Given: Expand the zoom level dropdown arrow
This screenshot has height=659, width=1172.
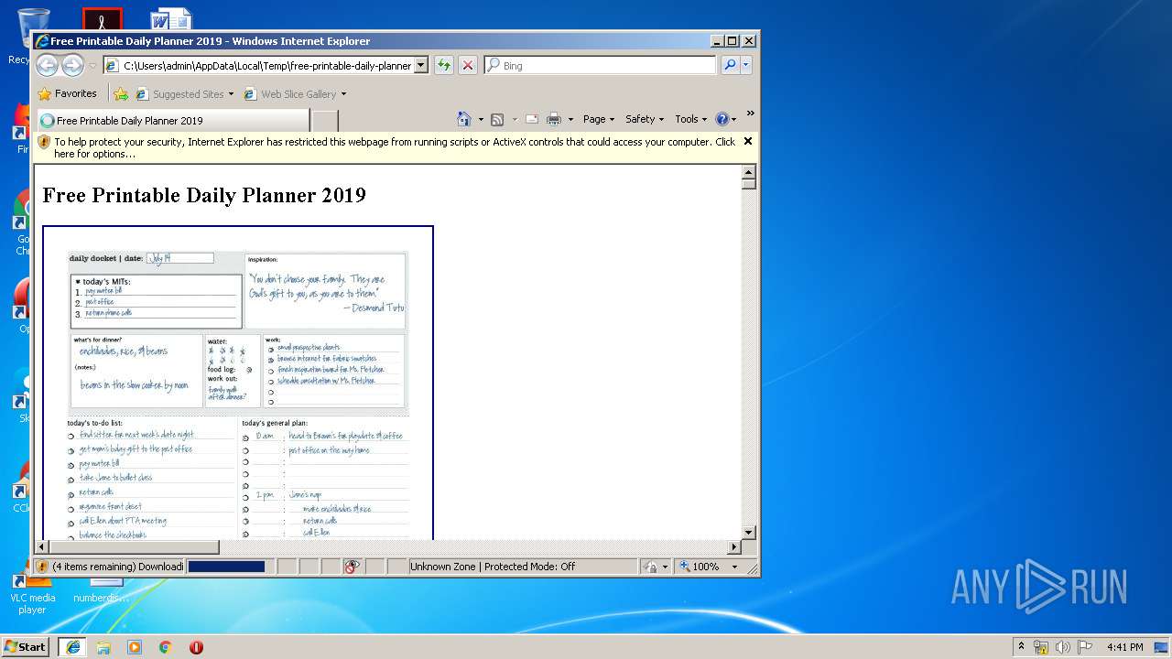Looking at the screenshot, I should click(734, 567).
